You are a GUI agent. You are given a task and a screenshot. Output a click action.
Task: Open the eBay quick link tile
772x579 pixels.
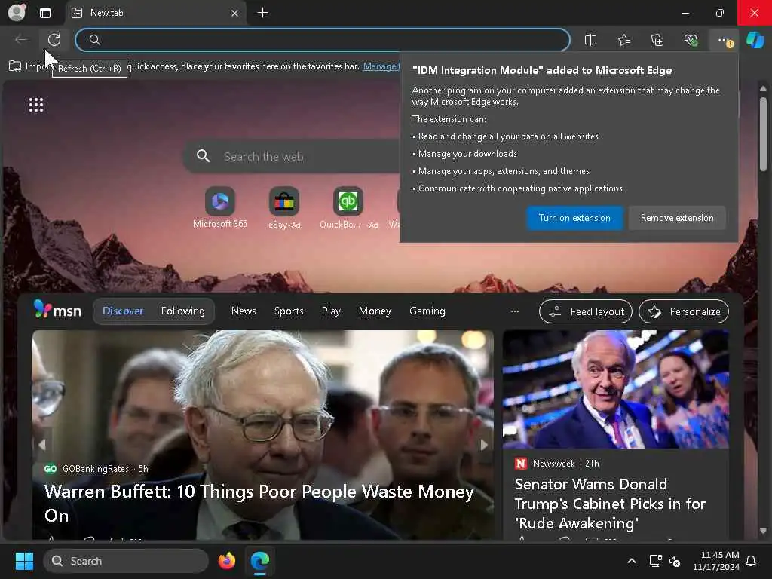tap(284, 208)
